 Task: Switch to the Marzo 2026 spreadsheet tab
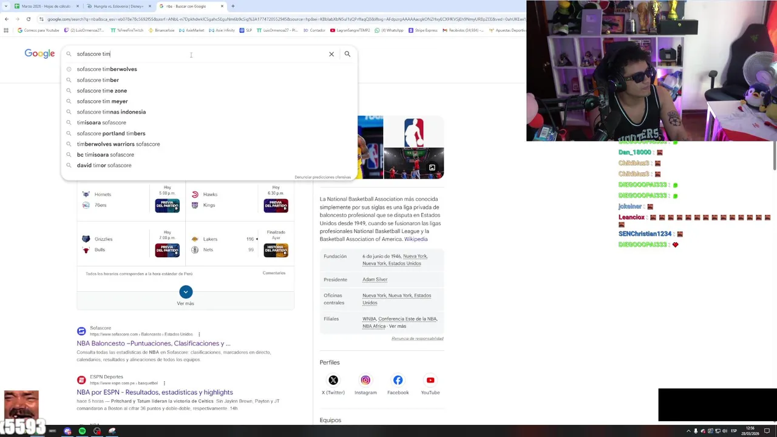click(x=46, y=6)
